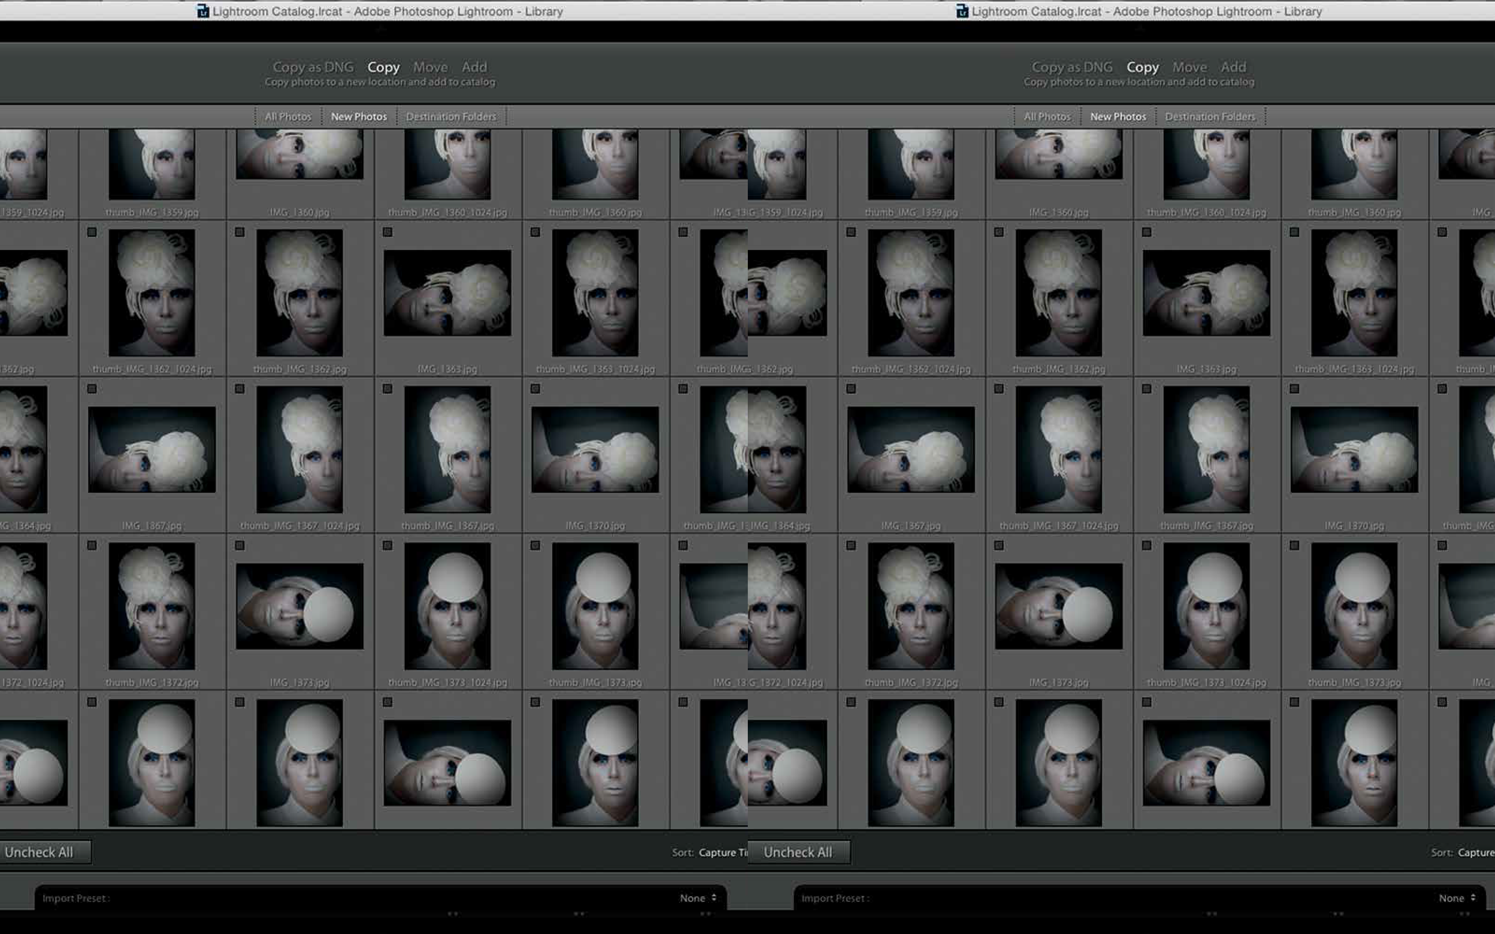Choose Add import option in left window
The height and width of the screenshot is (934, 1495).
475,67
